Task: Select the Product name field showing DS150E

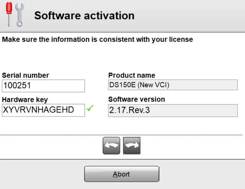Action: coord(173,85)
